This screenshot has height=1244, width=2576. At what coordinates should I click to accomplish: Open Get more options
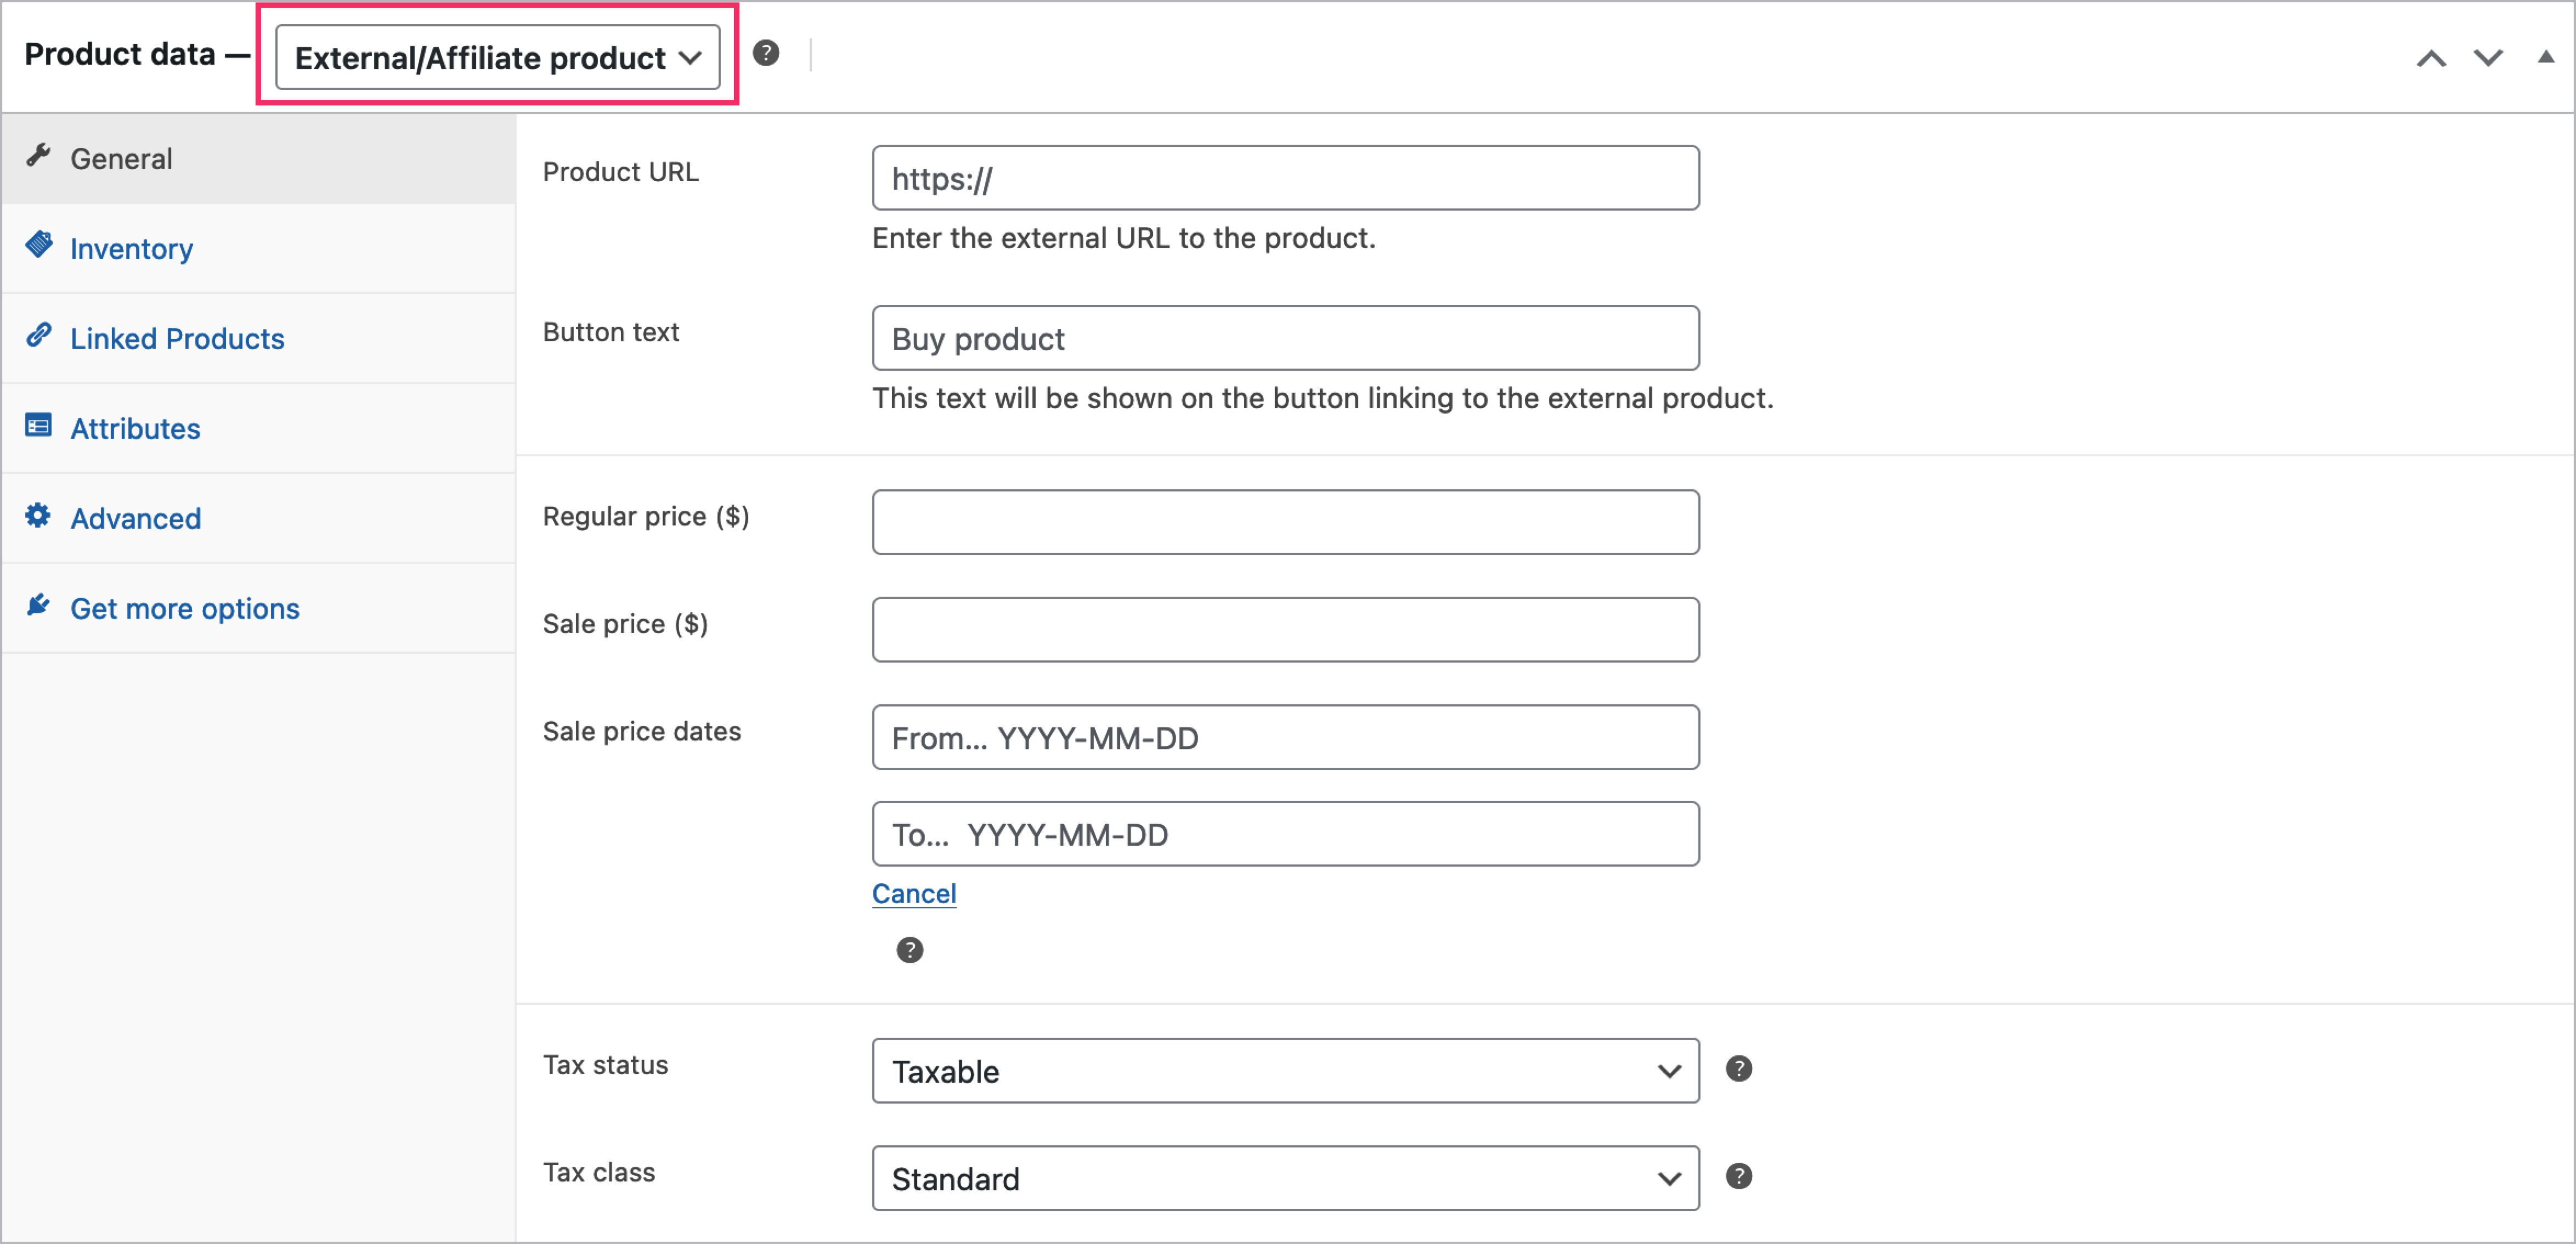click(185, 607)
